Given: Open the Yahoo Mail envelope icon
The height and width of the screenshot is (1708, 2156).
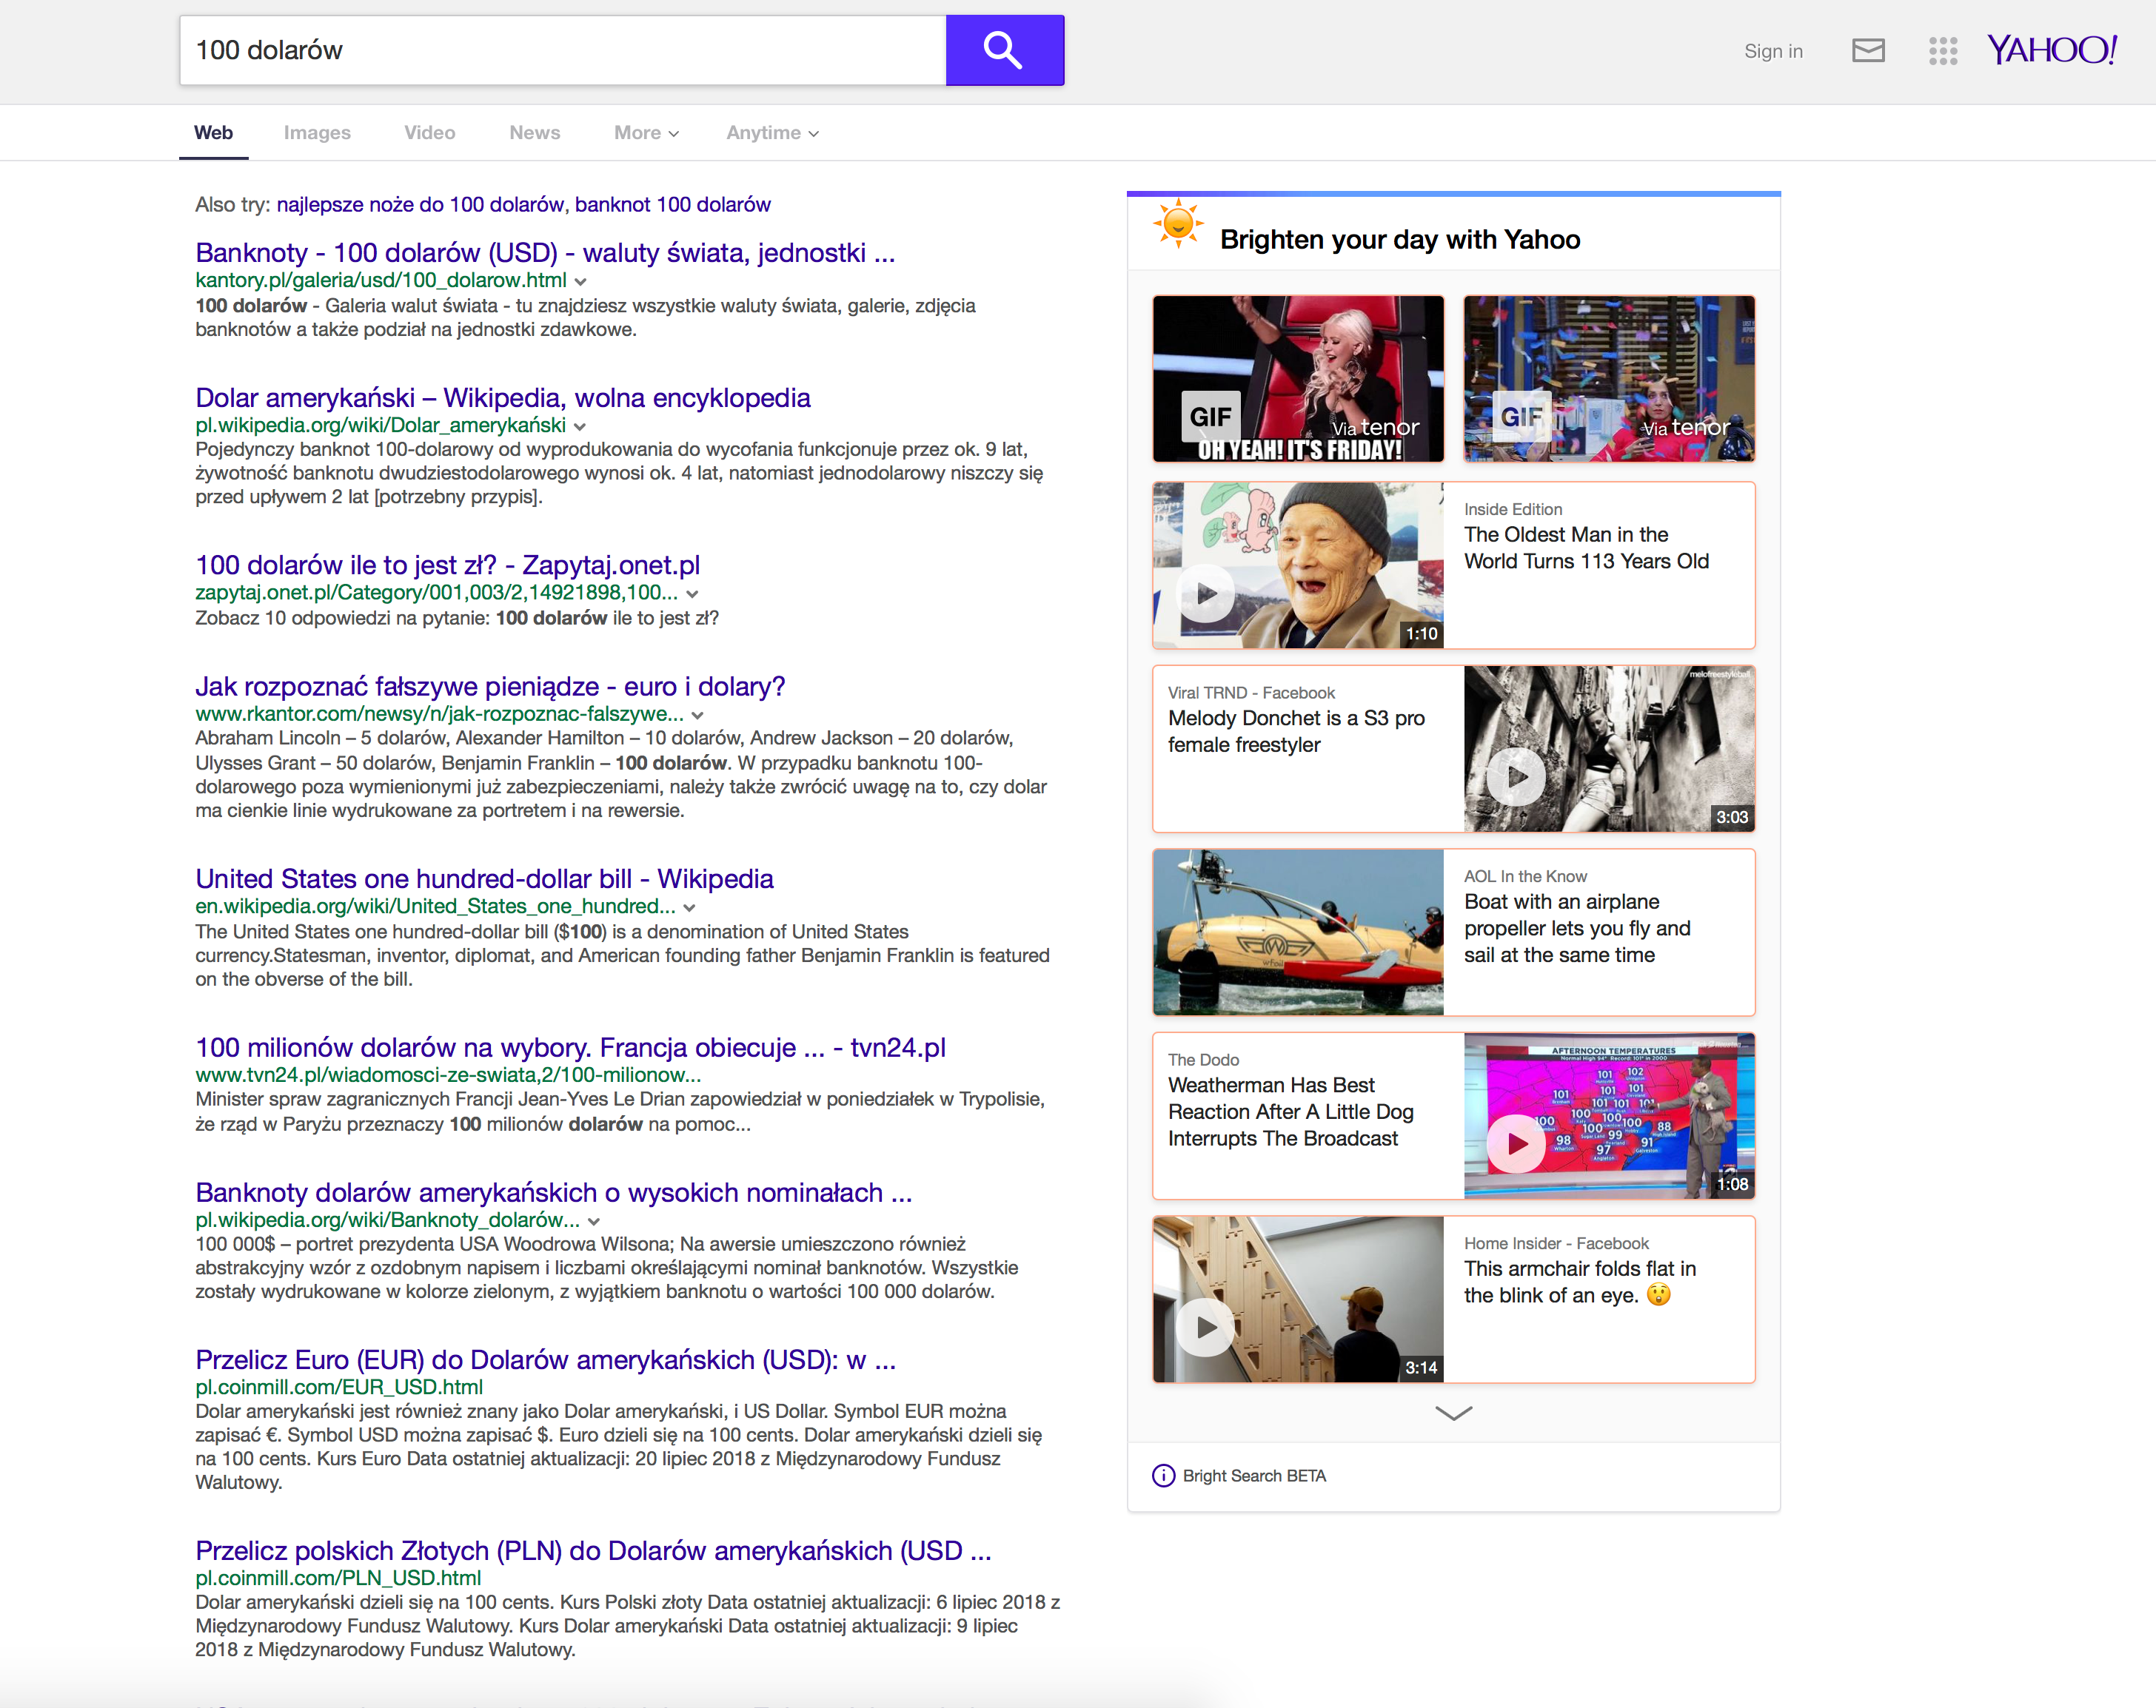Looking at the screenshot, I should [1867, 50].
